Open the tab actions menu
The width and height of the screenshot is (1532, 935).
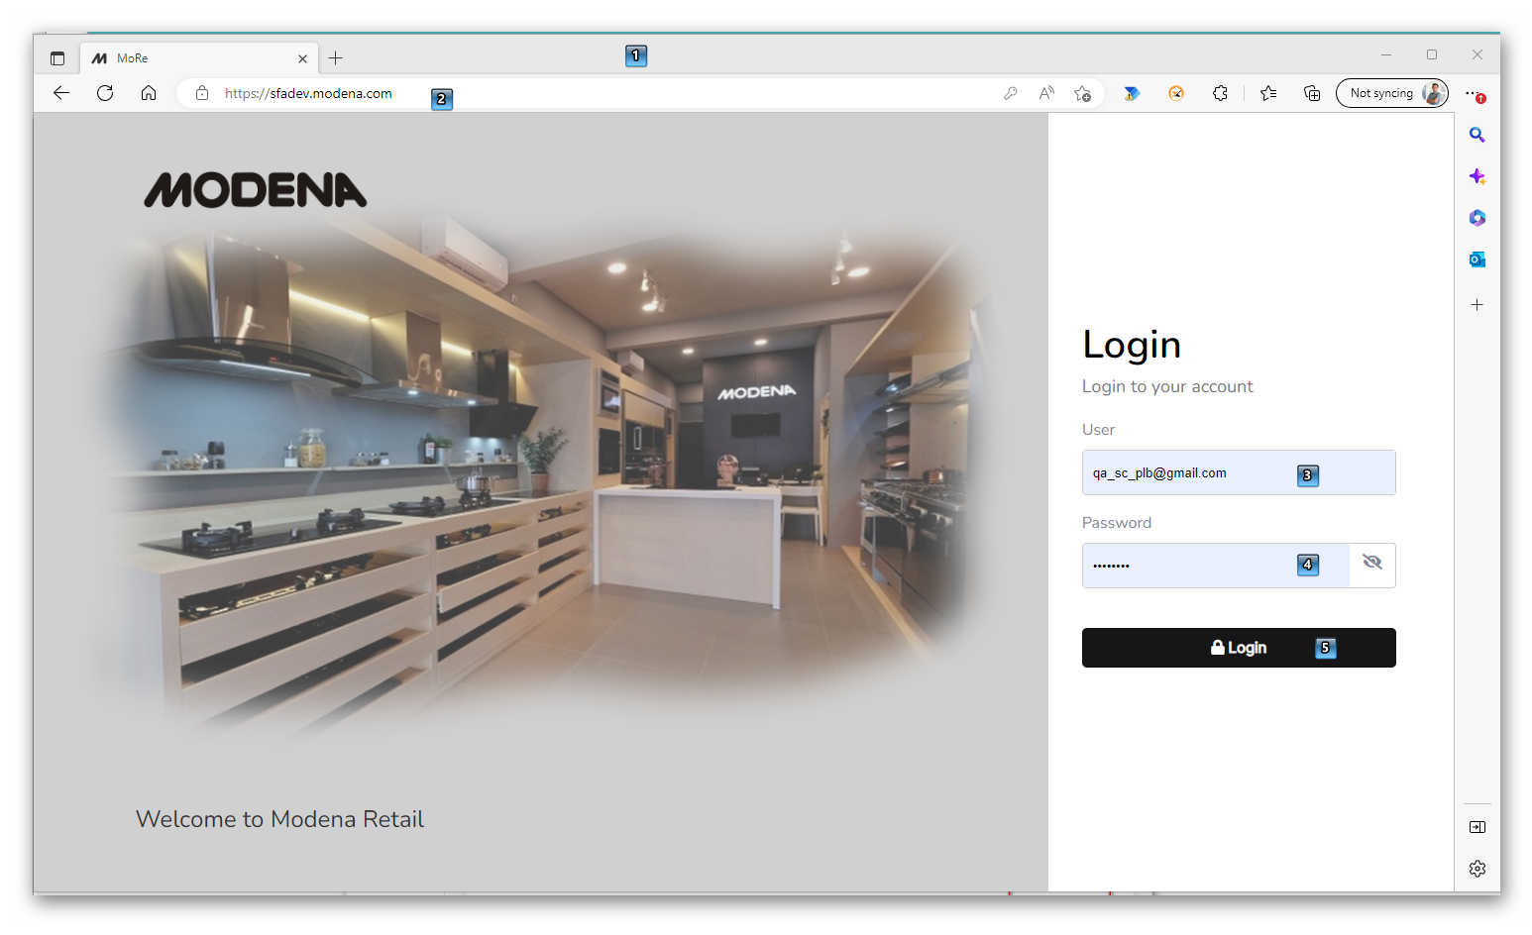[x=57, y=58]
